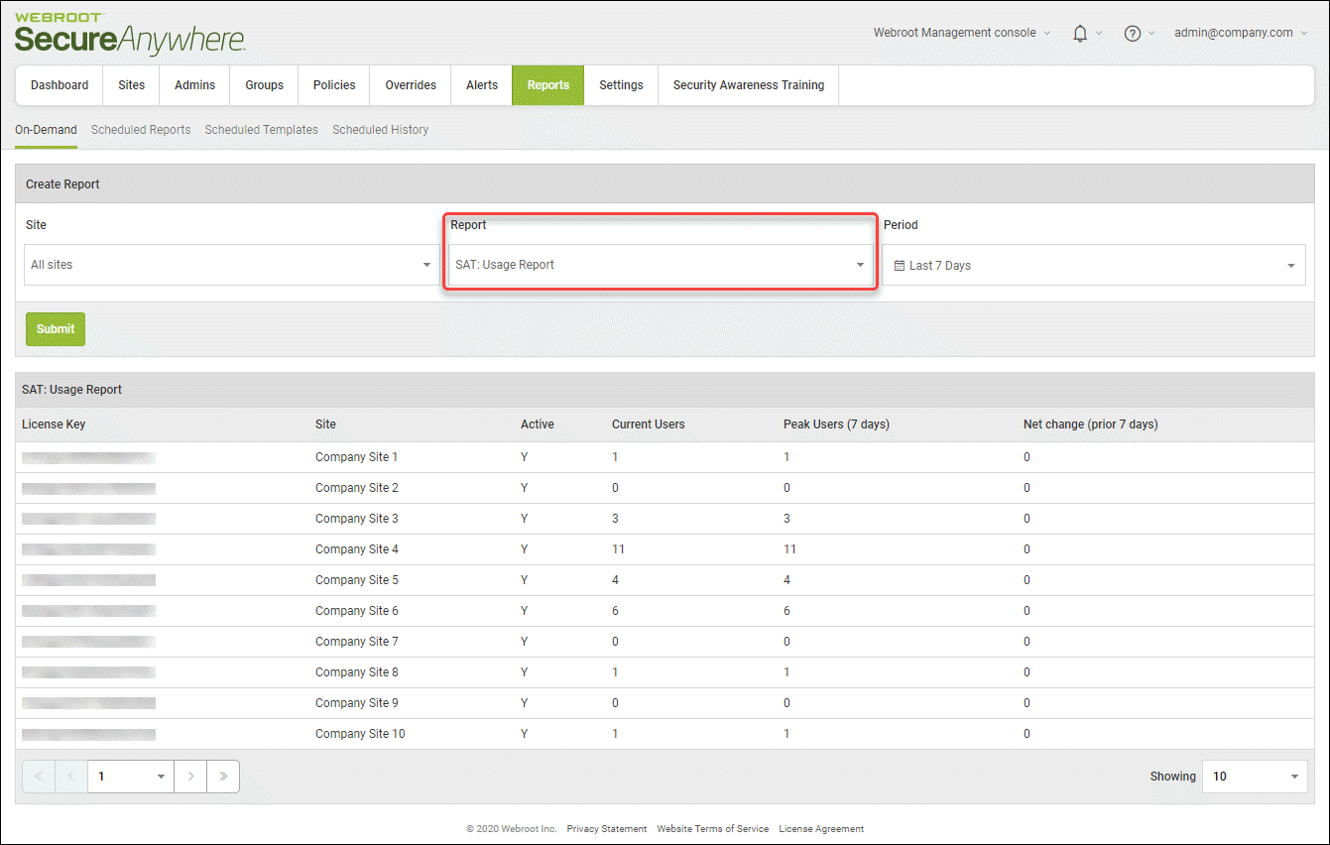
Task: Switch to Scheduled History sub-tab
Action: (x=381, y=130)
